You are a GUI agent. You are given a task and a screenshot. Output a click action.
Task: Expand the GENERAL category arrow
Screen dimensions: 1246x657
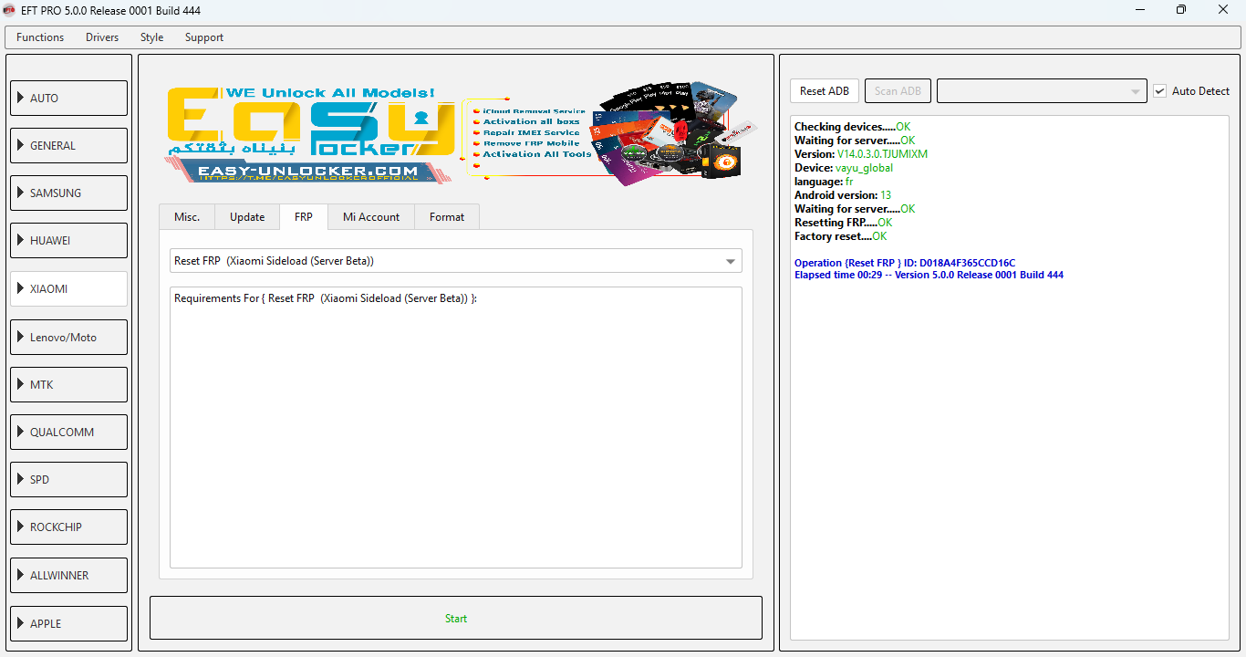20,145
